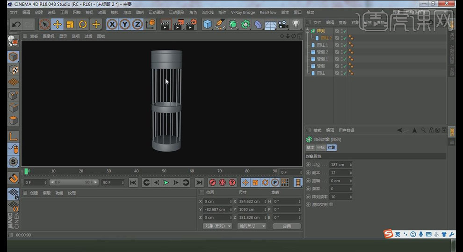This screenshot has height=252, width=463.
Task: Open Render Settings gear clapperboard
Action: pos(192,24)
